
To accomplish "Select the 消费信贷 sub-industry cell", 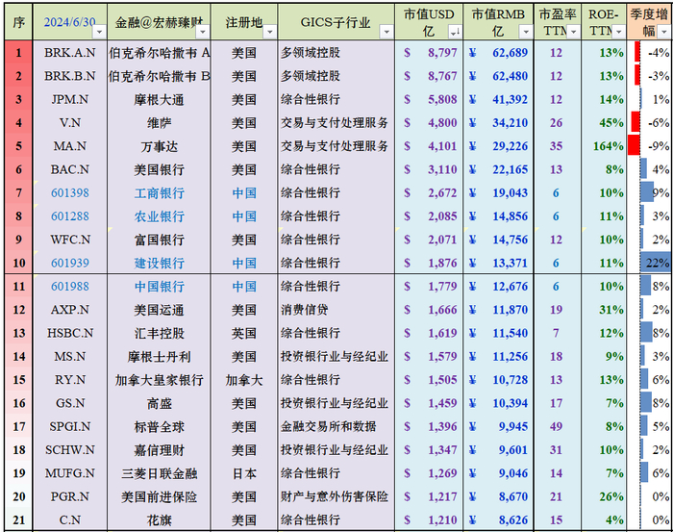I will [x=336, y=310].
